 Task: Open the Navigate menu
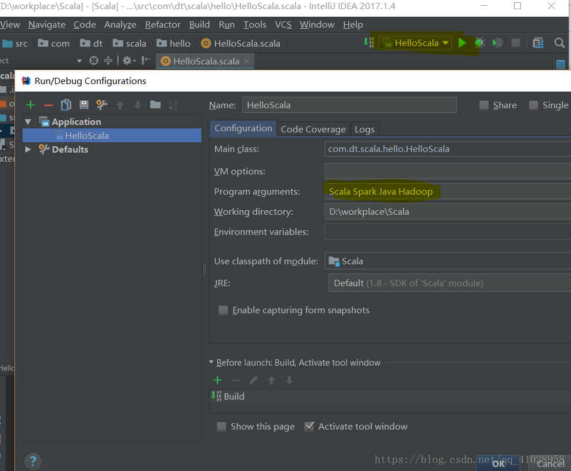[47, 25]
